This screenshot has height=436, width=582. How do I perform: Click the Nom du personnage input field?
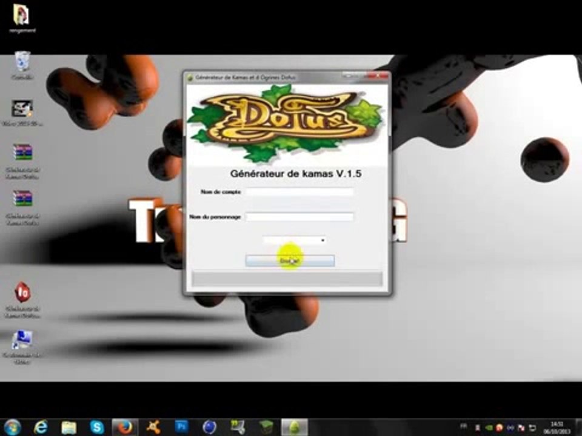(299, 217)
